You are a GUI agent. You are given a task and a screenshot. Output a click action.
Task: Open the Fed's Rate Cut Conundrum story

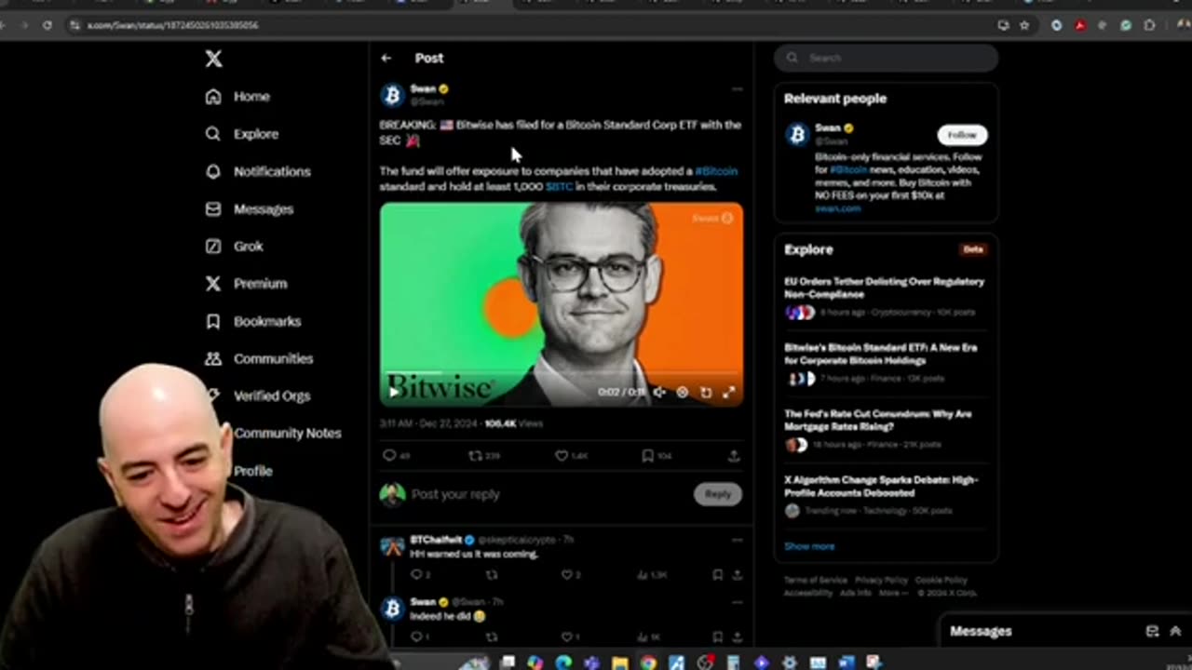click(x=878, y=420)
